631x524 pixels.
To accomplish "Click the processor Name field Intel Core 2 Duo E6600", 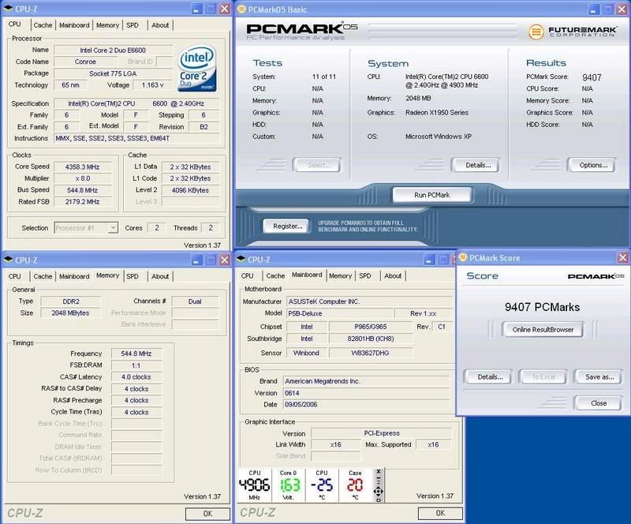I will click(x=113, y=51).
